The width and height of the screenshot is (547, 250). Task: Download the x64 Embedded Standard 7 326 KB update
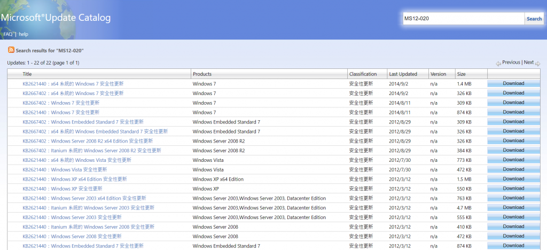pyautogui.click(x=513, y=131)
